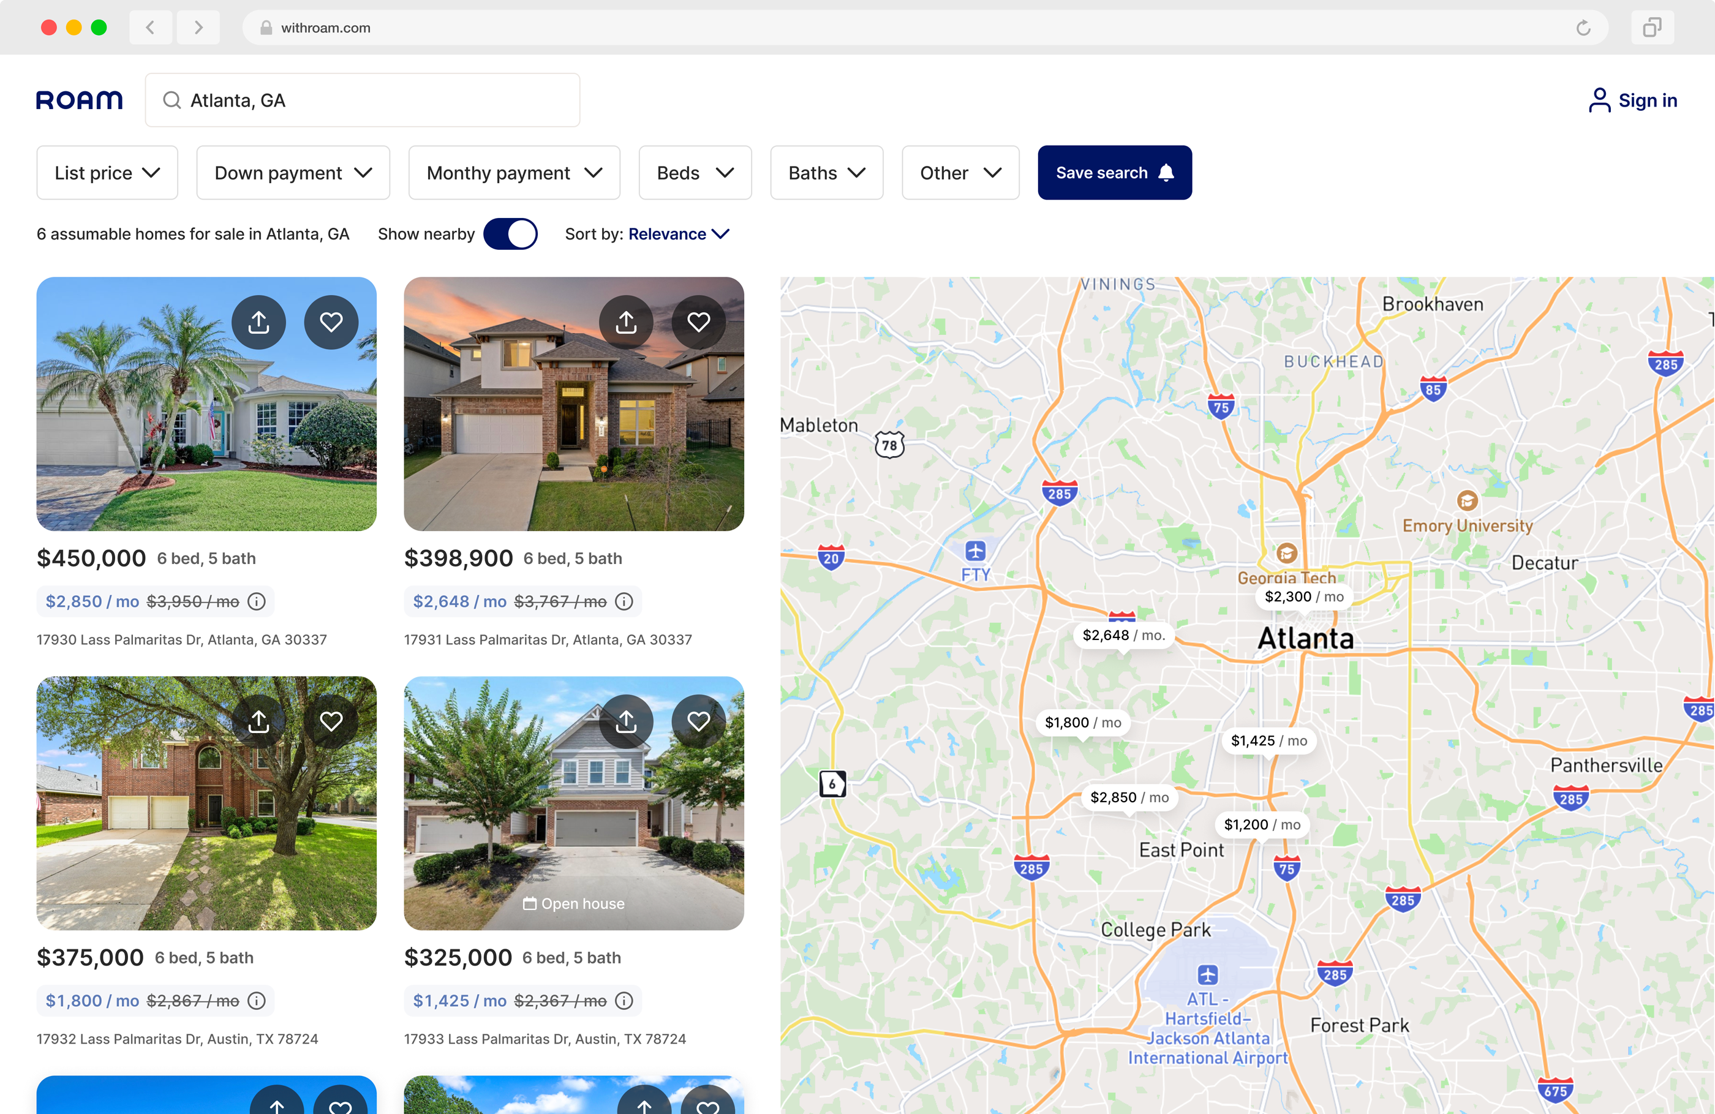Open the Sort by Relevance dropdown
The height and width of the screenshot is (1114, 1715).
point(679,234)
